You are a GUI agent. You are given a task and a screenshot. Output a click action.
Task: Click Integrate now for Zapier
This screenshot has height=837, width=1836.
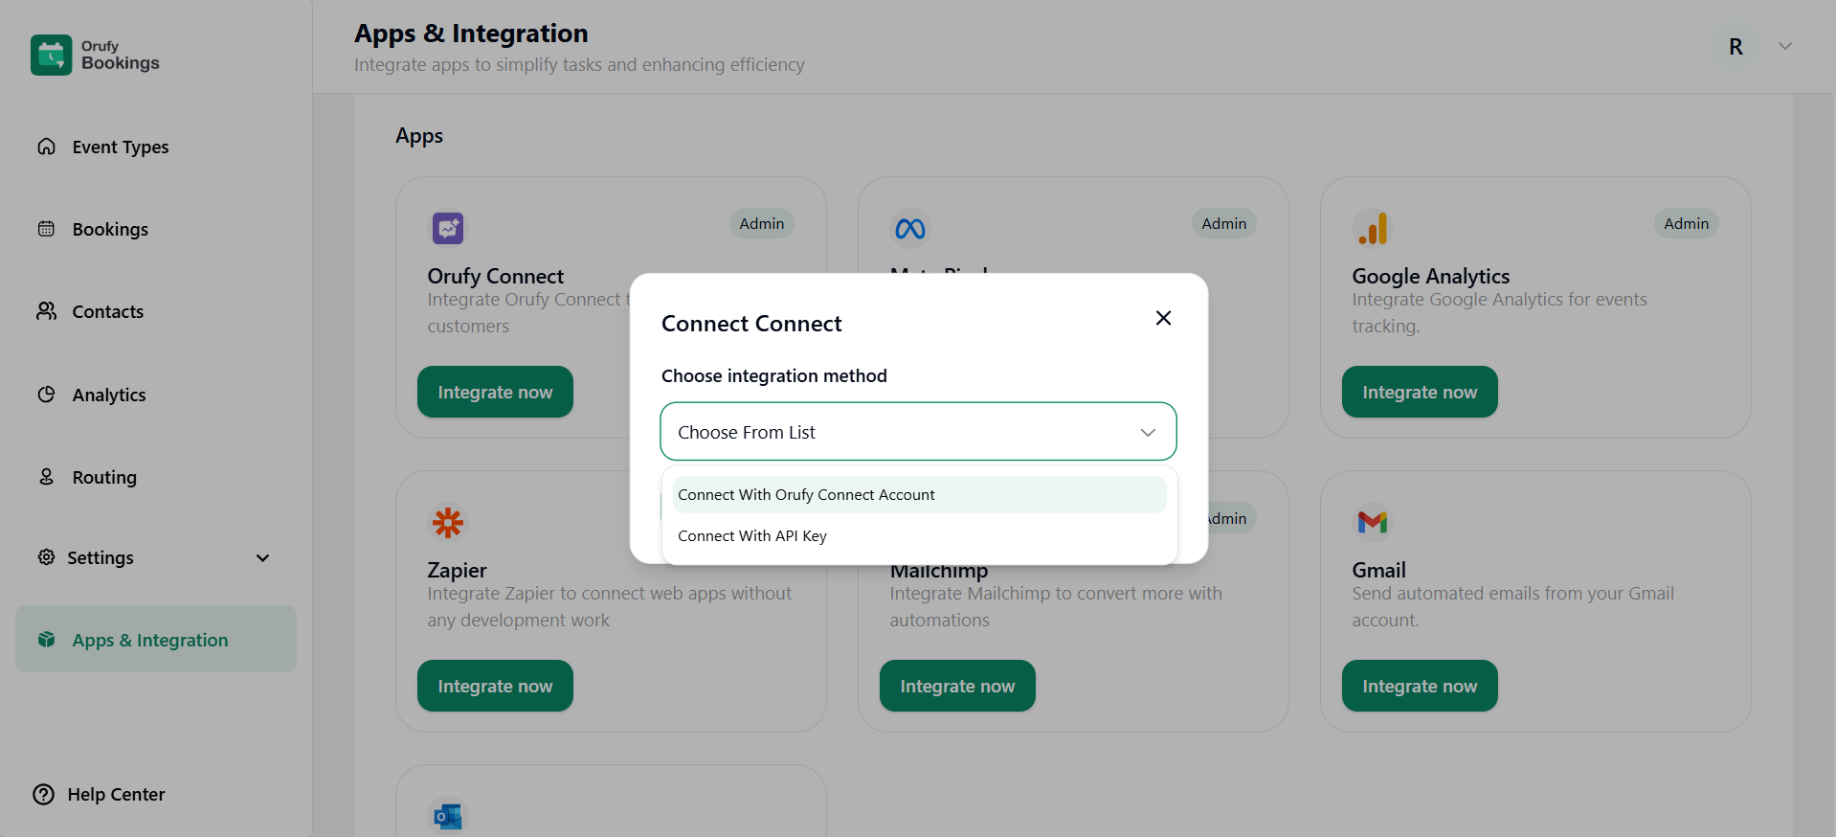point(495,686)
